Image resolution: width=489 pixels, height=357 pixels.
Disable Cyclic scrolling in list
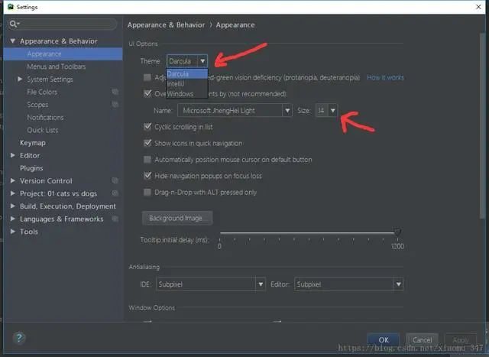pyautogui.click(x=147, y=127)
